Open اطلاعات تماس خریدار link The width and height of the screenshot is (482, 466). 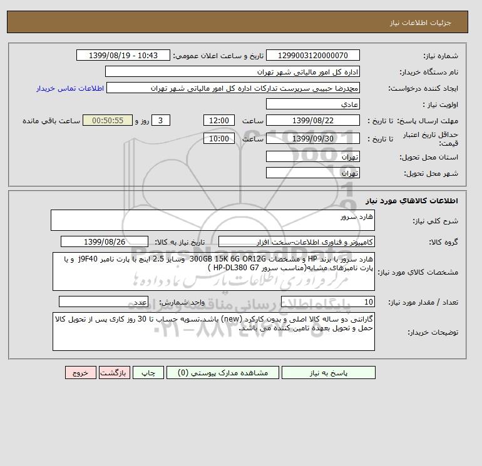click(70, 88)
